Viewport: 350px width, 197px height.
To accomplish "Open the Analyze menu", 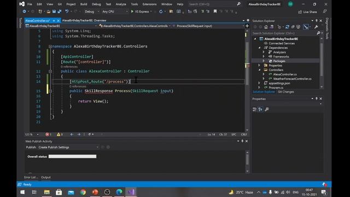I will pos(121,4).
